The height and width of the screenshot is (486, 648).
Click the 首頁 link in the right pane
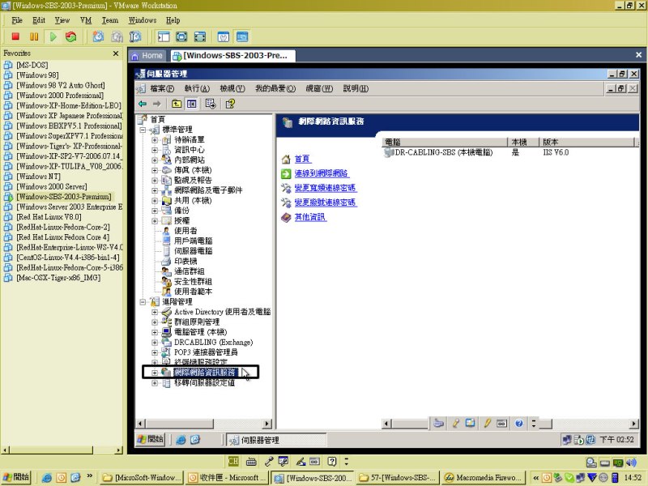[x=302, y=159]
